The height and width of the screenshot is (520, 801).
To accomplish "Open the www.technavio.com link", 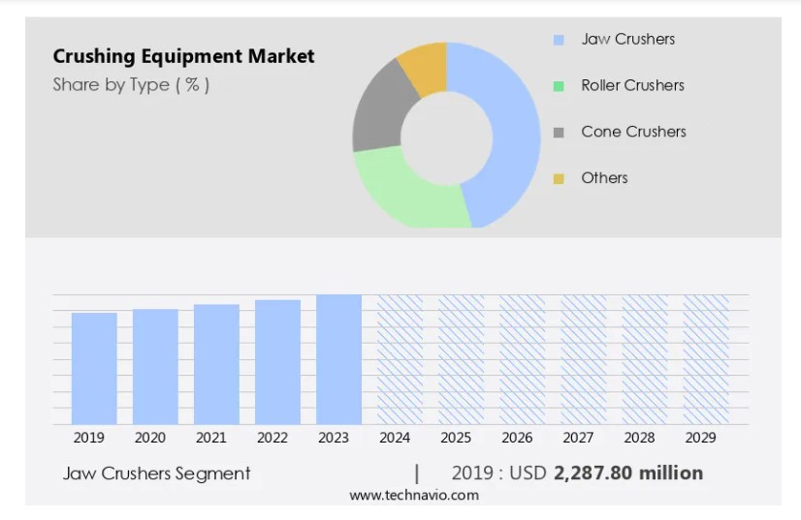I will pyautogui.click(x=414, y=495).
